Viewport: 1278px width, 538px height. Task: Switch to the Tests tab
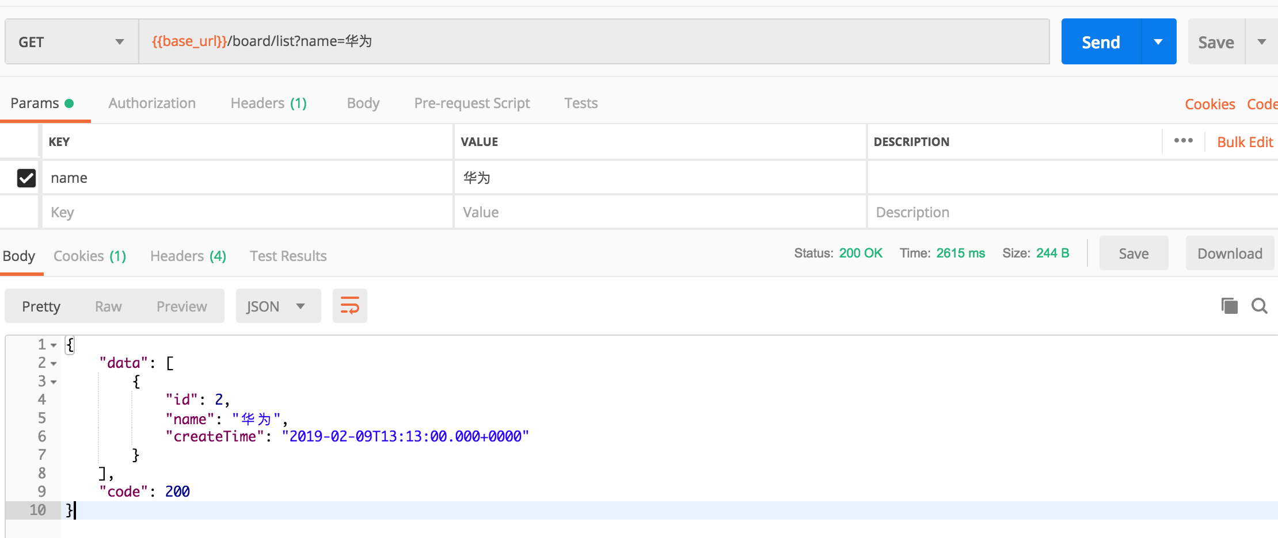(581, 103)
